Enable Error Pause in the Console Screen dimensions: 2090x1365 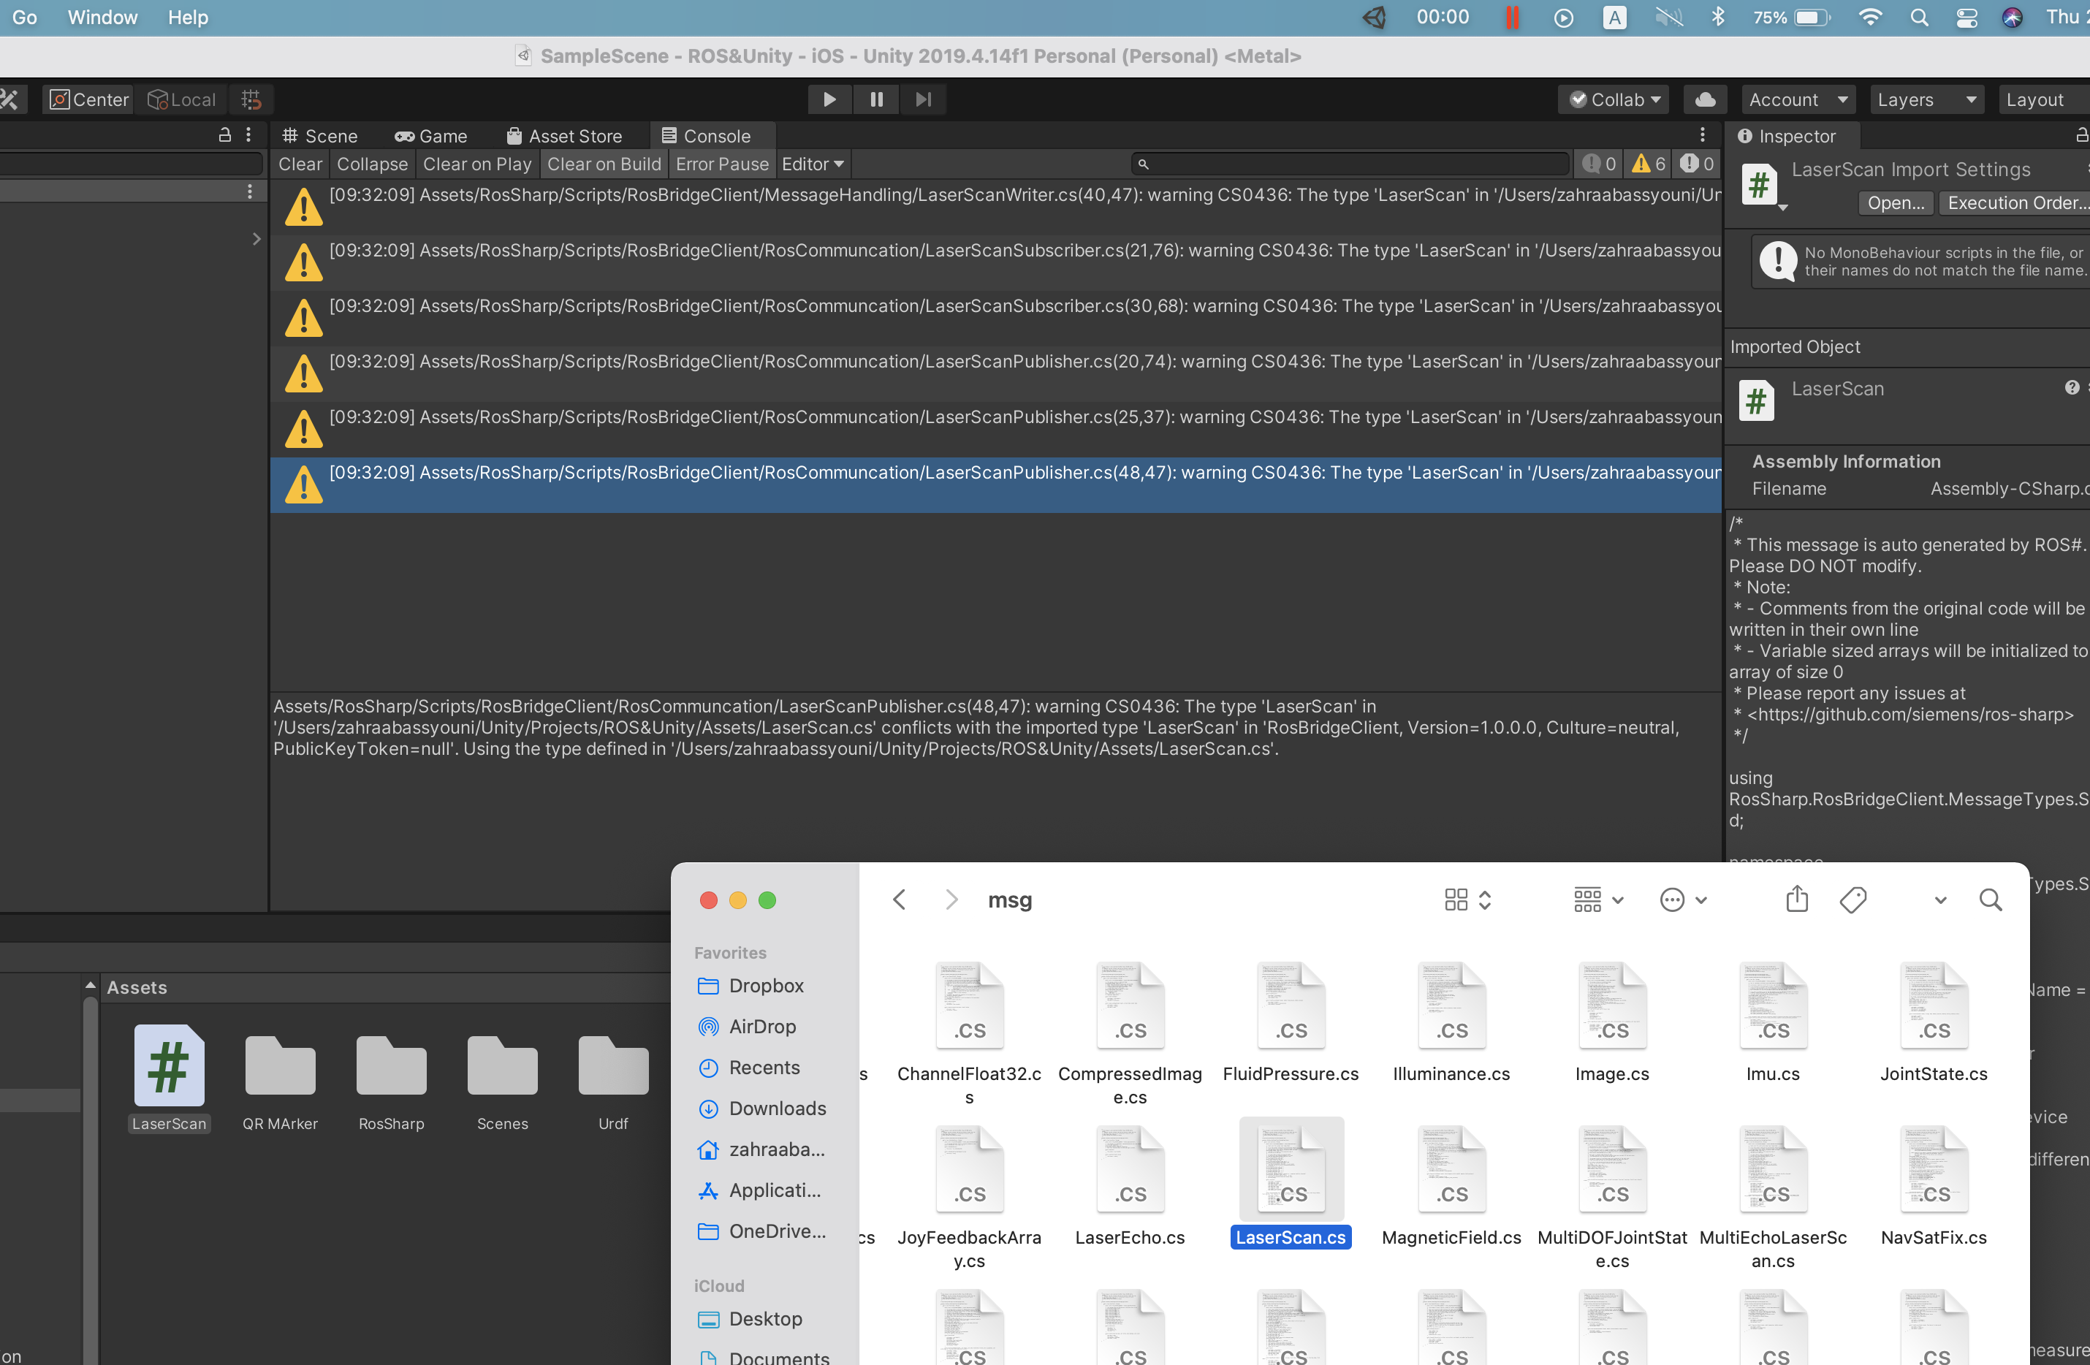pos(721,164)
